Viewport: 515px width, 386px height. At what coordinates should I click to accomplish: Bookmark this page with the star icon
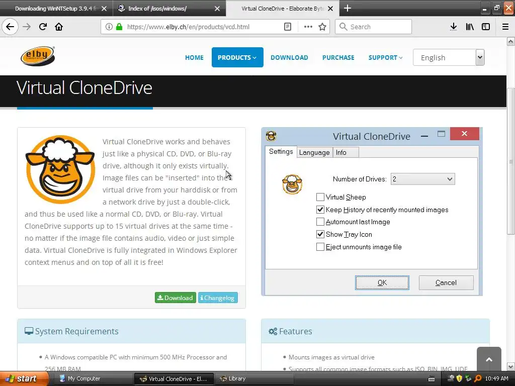click(x=322, y=27)
